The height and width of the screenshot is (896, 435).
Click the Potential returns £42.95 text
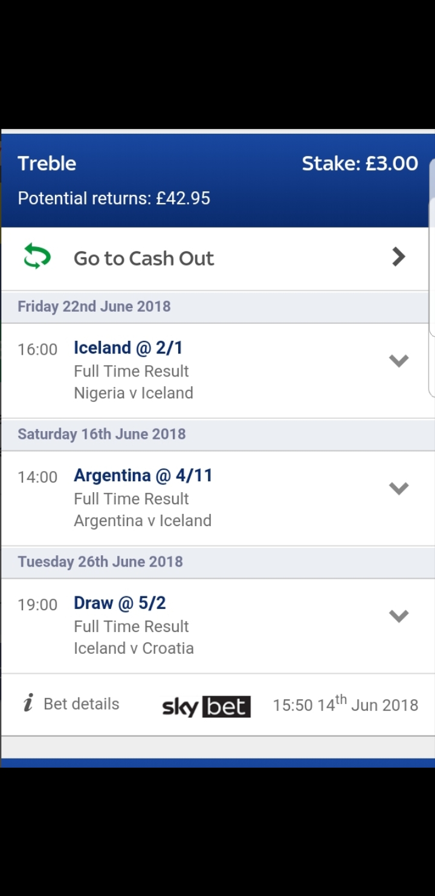(114, 198)
